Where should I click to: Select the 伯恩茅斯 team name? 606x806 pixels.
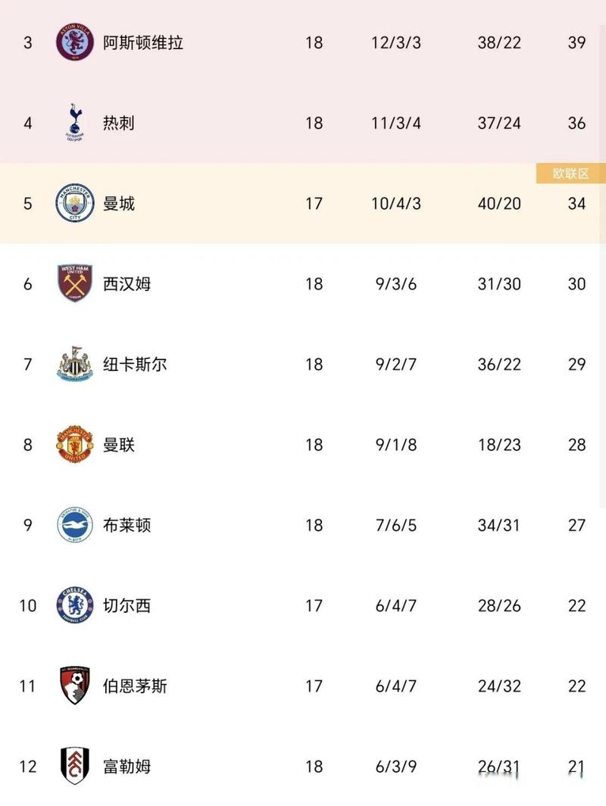click(x=135, y=686)
